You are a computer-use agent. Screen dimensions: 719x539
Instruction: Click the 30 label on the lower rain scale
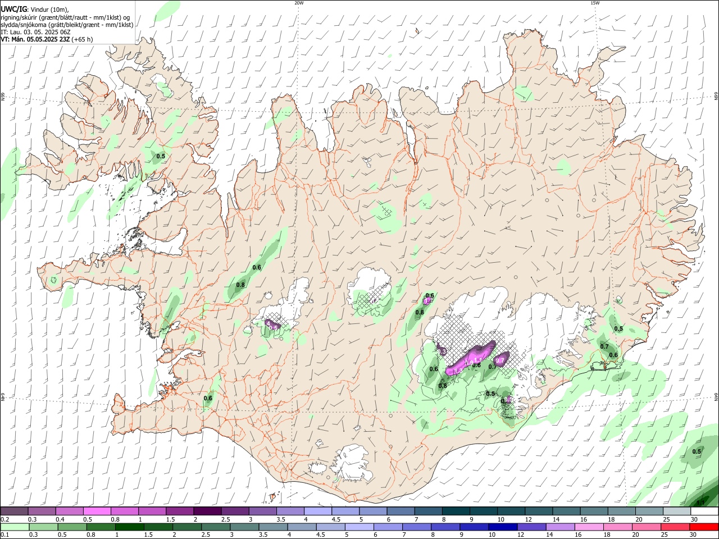point(694,535)
